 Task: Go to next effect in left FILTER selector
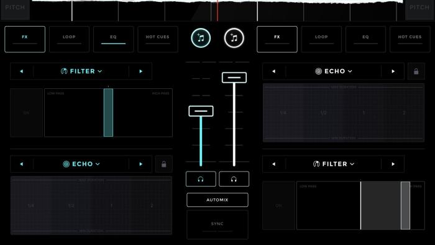pyautogui.click(x=140, y=72)
